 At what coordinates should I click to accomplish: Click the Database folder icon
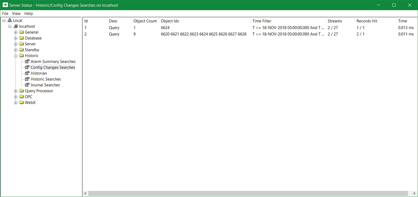pyautogui.click(x=21, y=38)
